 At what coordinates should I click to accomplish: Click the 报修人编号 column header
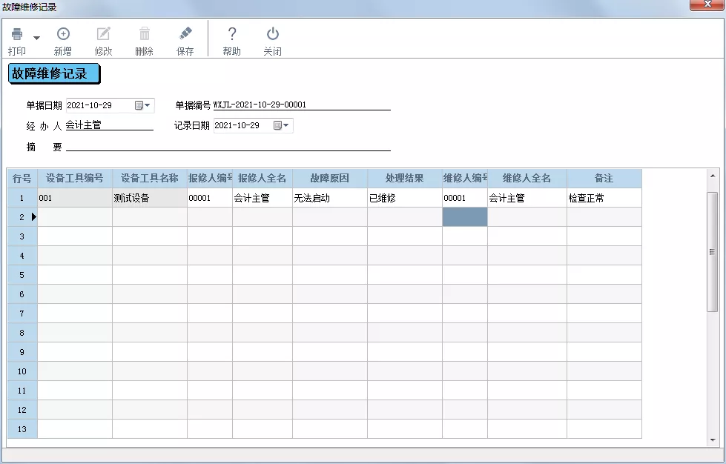coord(210,179)
